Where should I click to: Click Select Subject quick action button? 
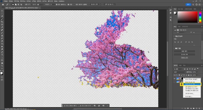coord(184,55)
